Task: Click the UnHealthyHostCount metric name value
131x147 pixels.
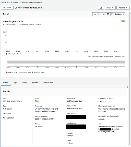Action: 74,108
